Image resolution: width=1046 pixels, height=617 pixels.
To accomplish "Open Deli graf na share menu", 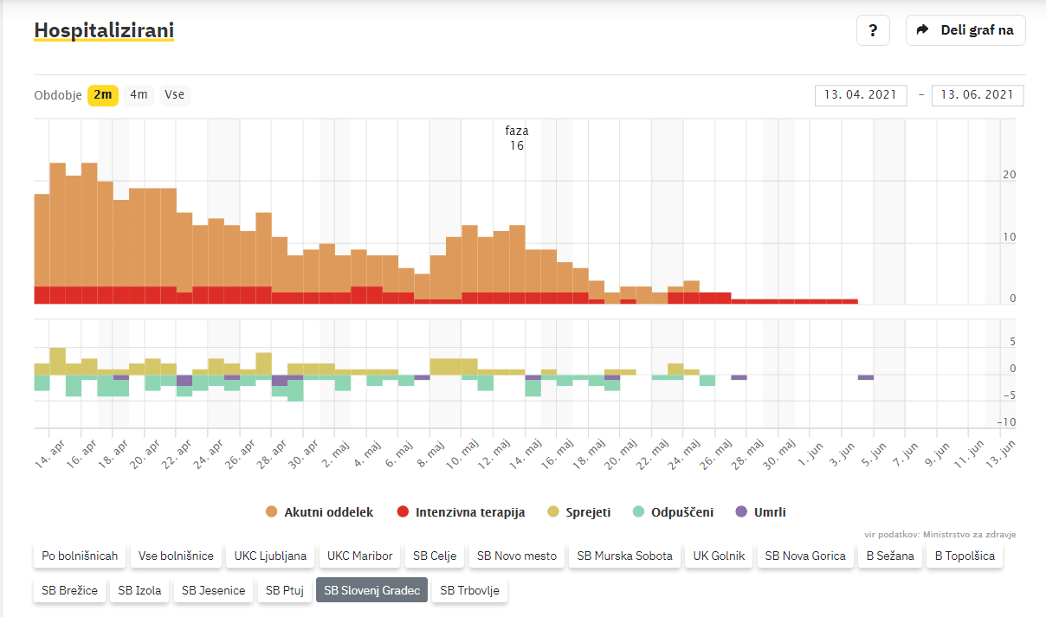I will tap(965, 30).
